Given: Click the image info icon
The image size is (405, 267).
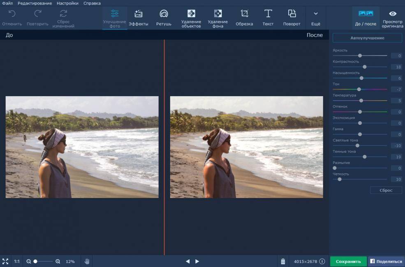Looking at the screenshot, I should 322,261.
